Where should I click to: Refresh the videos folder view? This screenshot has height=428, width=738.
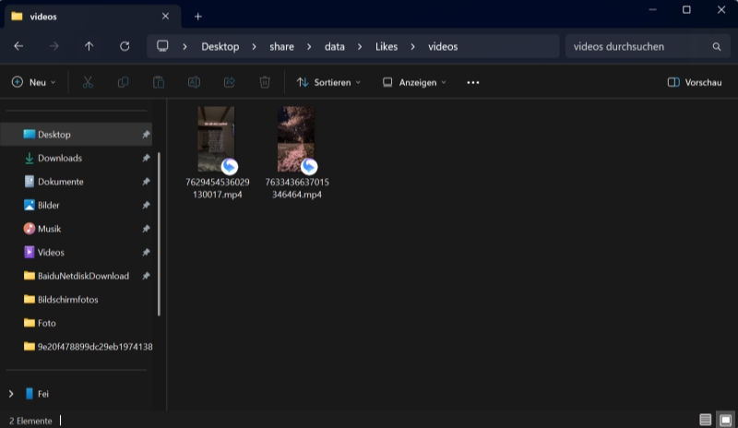tap(125, 46)
